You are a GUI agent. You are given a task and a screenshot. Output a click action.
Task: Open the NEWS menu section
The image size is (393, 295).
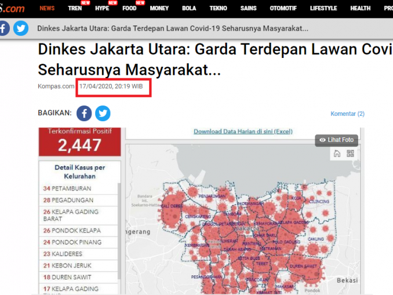click(47, 8)
